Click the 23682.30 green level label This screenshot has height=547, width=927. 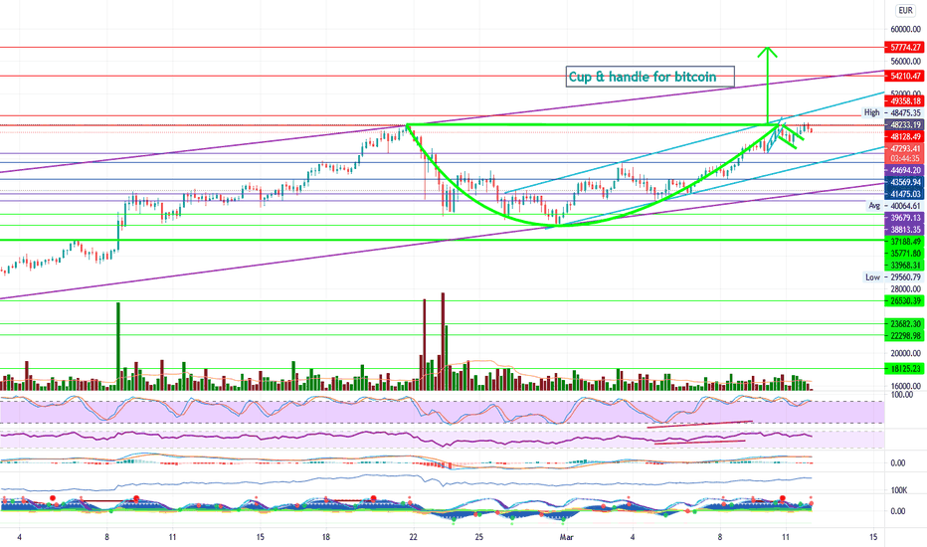click(904, 323)
